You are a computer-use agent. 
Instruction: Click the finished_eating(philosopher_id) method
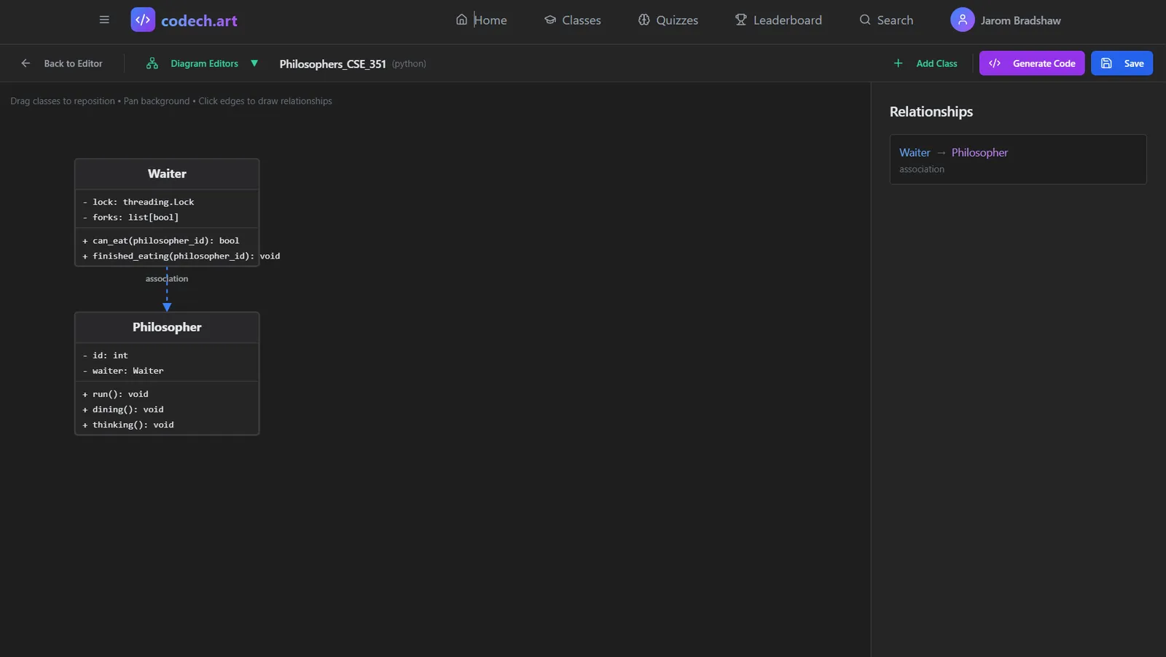click(x=181, y=256)
